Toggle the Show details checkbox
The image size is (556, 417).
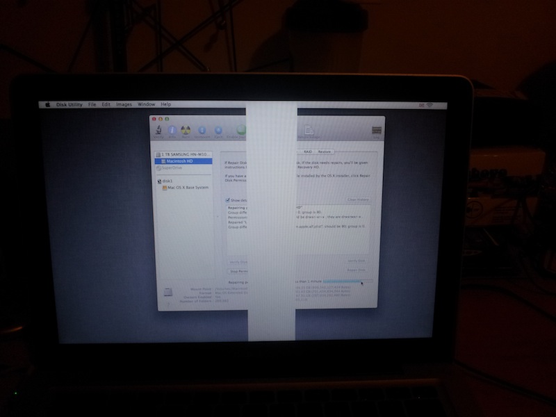coord(228,200)
